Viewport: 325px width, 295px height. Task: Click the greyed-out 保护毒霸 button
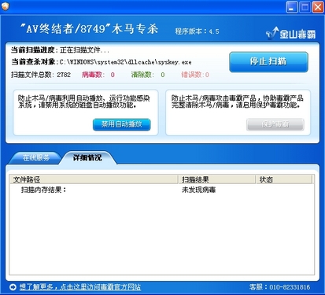[x=275, y=124]
